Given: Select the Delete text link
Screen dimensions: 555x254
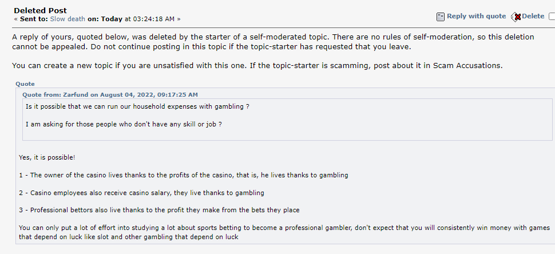Looking at the screenshot, I should pos(533,16).
